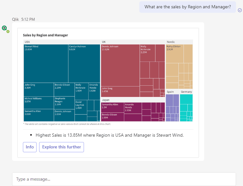Click Explore this further button

pos(61,147)
